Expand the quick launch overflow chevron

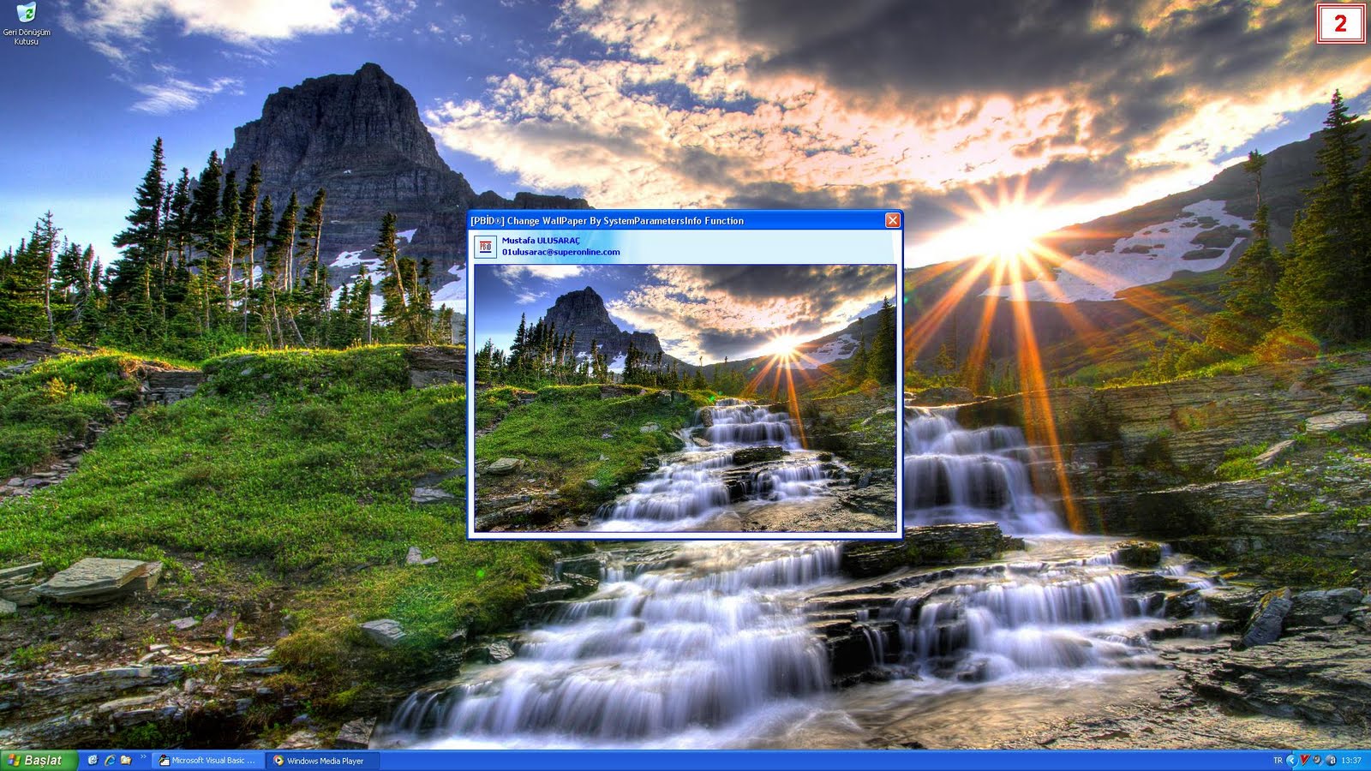click(142, 758)
